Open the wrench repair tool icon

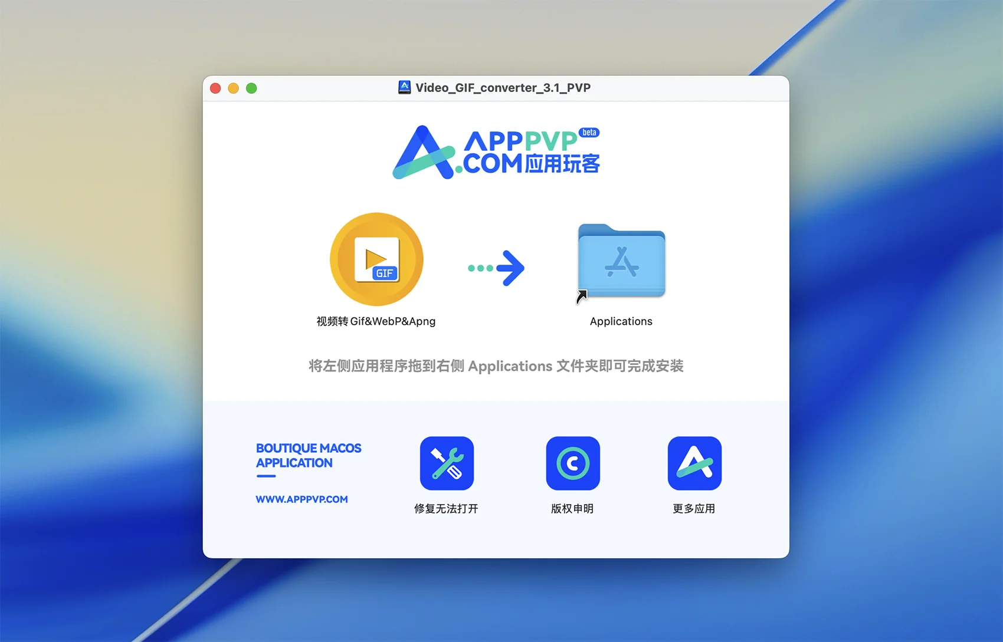447,463
